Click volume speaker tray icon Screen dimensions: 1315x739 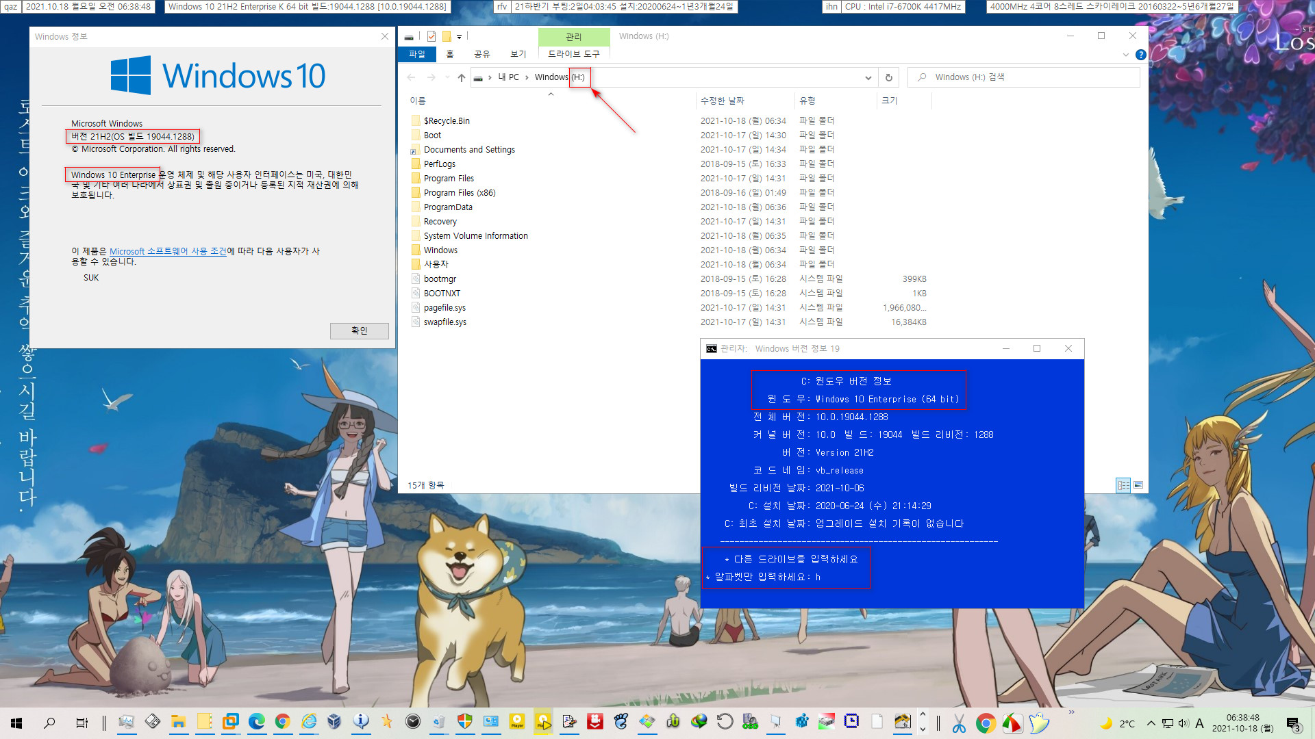(x=1183, y=723)
